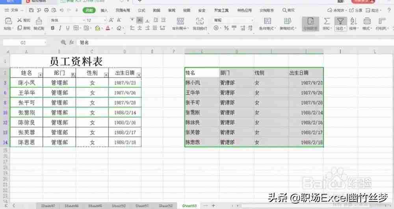Open the font name combo box
The width and height of the screenshot is (394, 209).
(67, 20)
